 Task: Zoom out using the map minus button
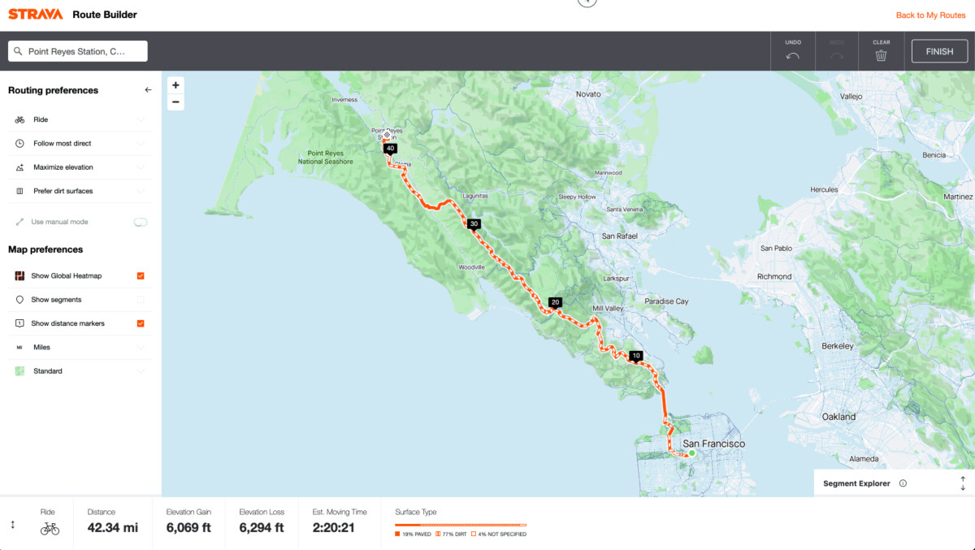(175, 102)
